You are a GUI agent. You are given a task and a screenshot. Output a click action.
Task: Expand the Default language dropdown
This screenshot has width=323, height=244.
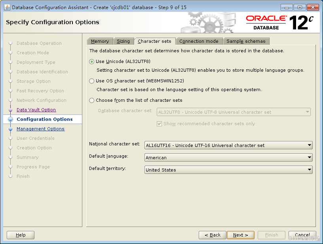tap(228, 157)
